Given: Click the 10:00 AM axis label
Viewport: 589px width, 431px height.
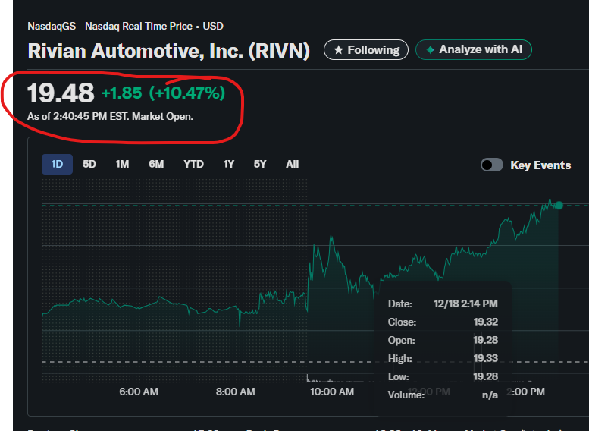Looking at the screenshot, I should pos(332,392).
